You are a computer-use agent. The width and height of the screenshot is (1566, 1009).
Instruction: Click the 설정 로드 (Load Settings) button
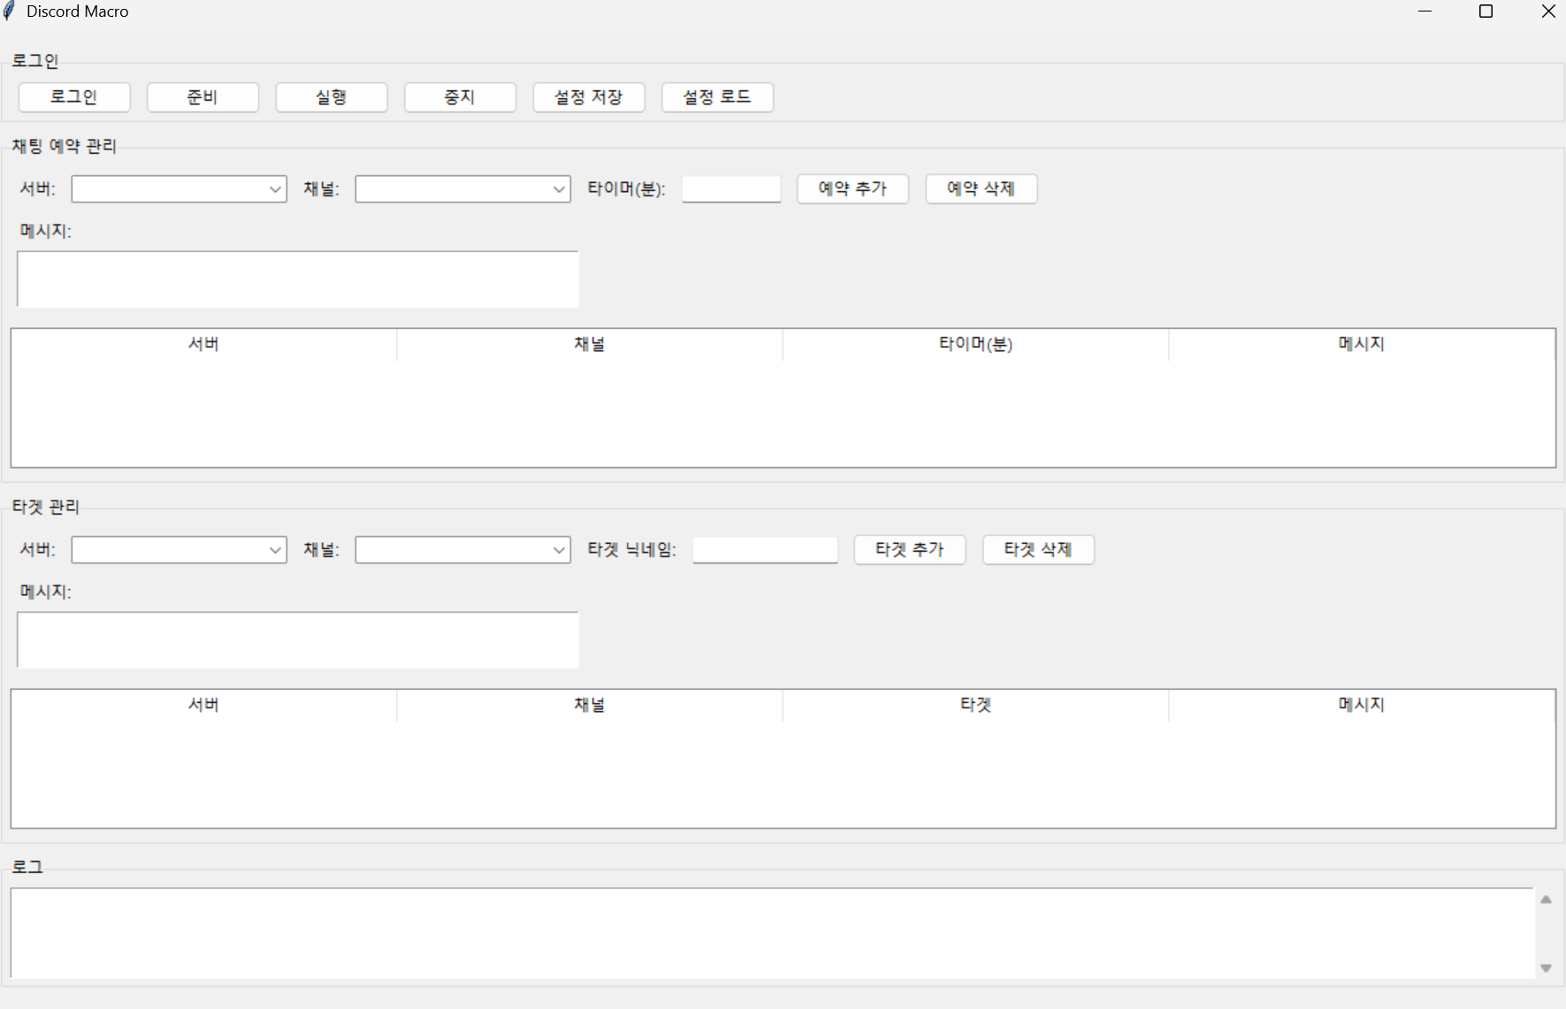(x=718, y=97)
